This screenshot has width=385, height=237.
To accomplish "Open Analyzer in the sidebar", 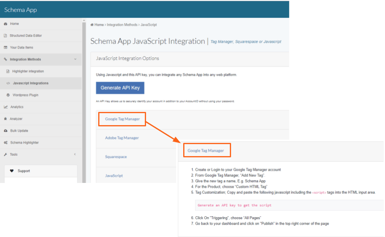I will point(41,119).
